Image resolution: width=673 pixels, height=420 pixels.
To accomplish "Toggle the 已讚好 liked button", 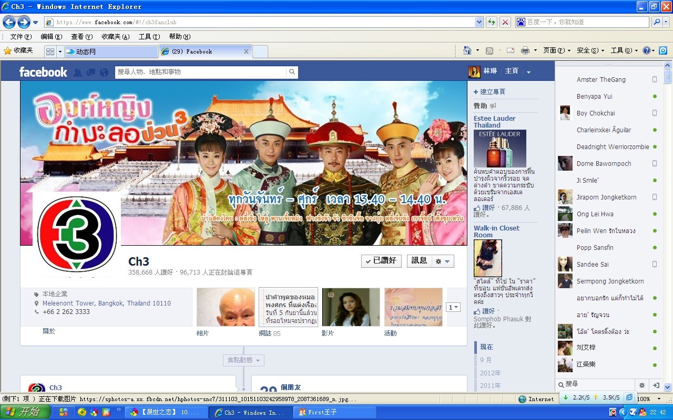I will pyautogui.click(x=381, y=261).
